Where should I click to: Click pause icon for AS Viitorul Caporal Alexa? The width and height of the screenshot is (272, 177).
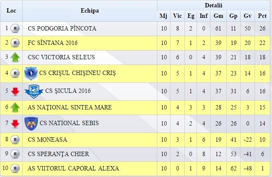click(x=15, y=168)
